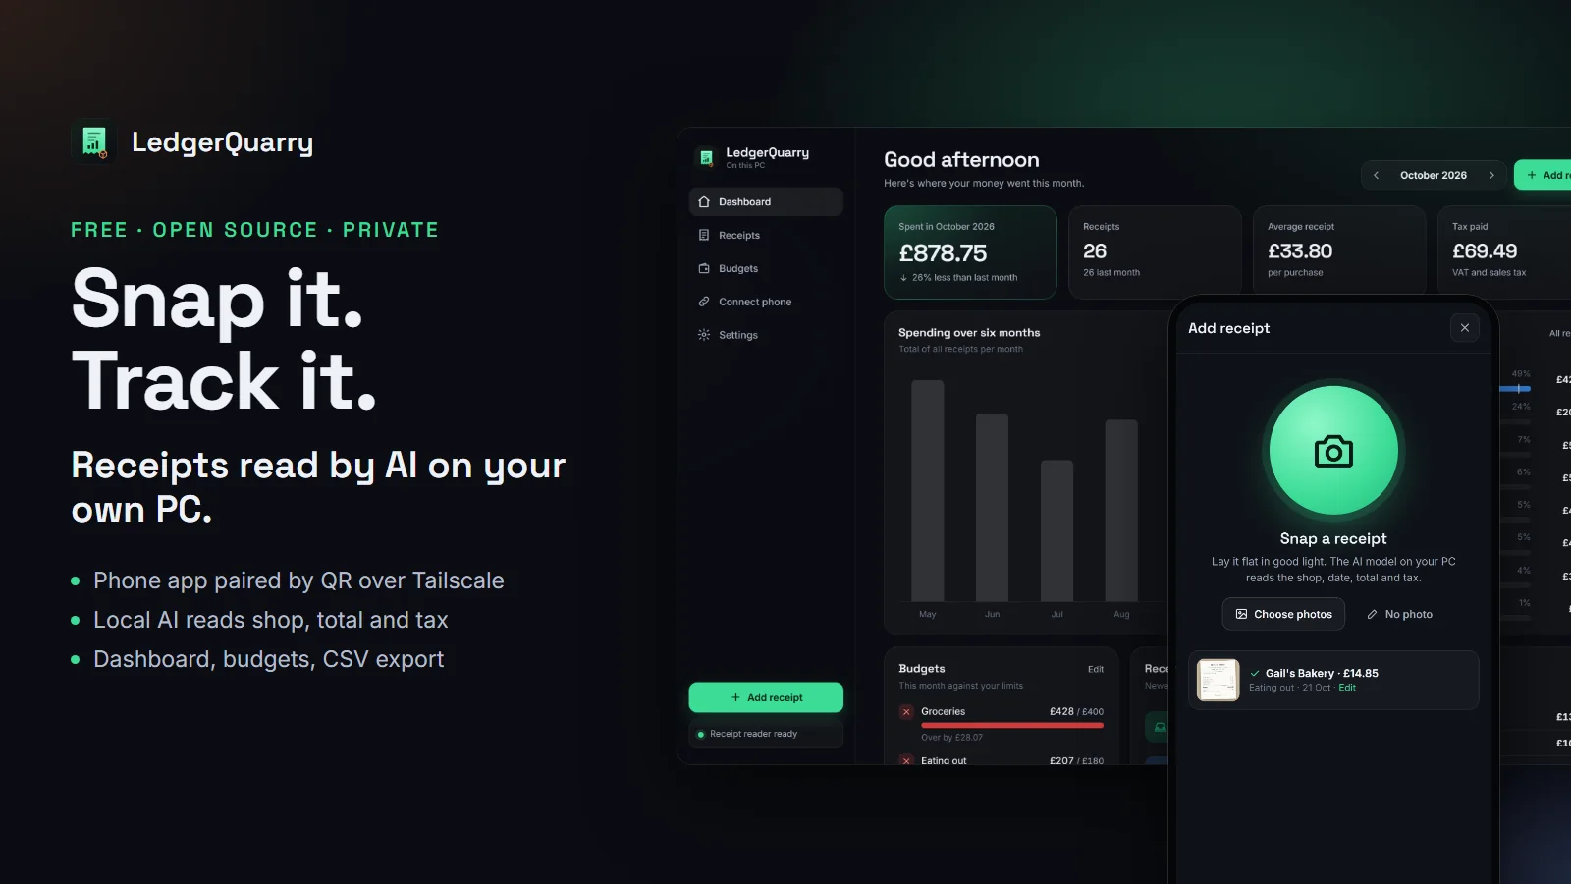Open the Gail's Bakery receipt thumbnail
Screen dimensions: 1571x884
tap(1219, 680)
